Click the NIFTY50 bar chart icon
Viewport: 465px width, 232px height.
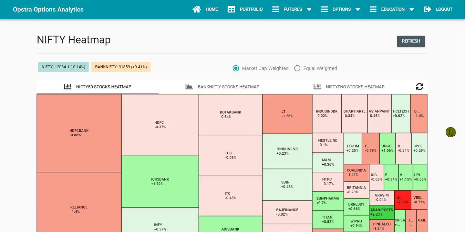(67, 86)
